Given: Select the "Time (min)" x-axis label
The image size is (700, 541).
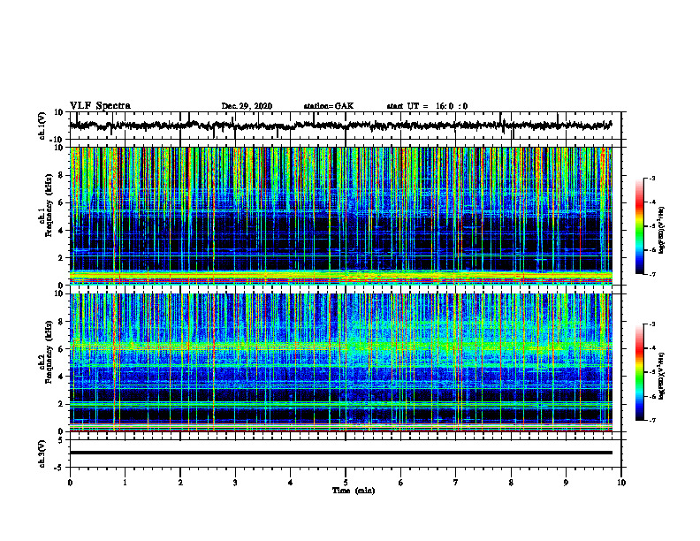Looking at the screenshot, I should coord(354,491).
